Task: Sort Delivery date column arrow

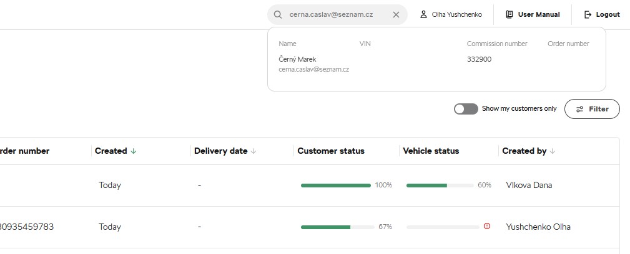Action: click(253, 151)
